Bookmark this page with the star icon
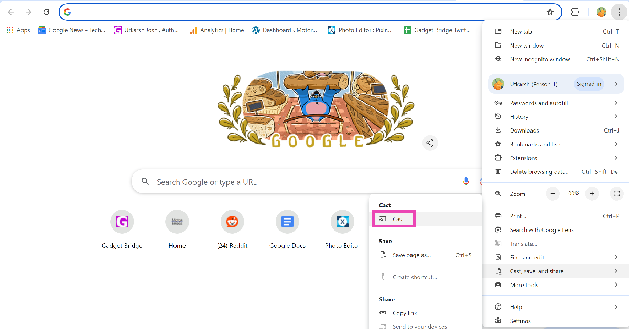This screenshot has height=329, width=629. [550, 12]
